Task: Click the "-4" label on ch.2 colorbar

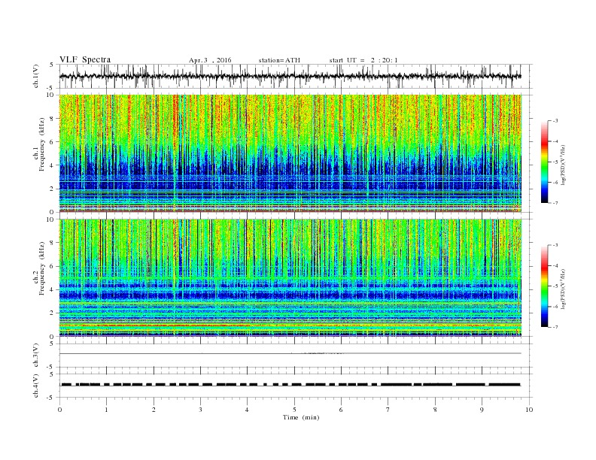Action: (555, 265)
